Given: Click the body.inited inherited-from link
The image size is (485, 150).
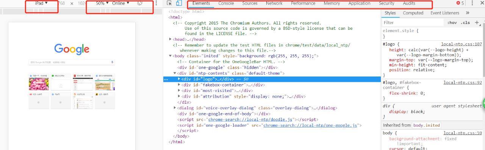Looking at the screenshot, I should (426, 125).
